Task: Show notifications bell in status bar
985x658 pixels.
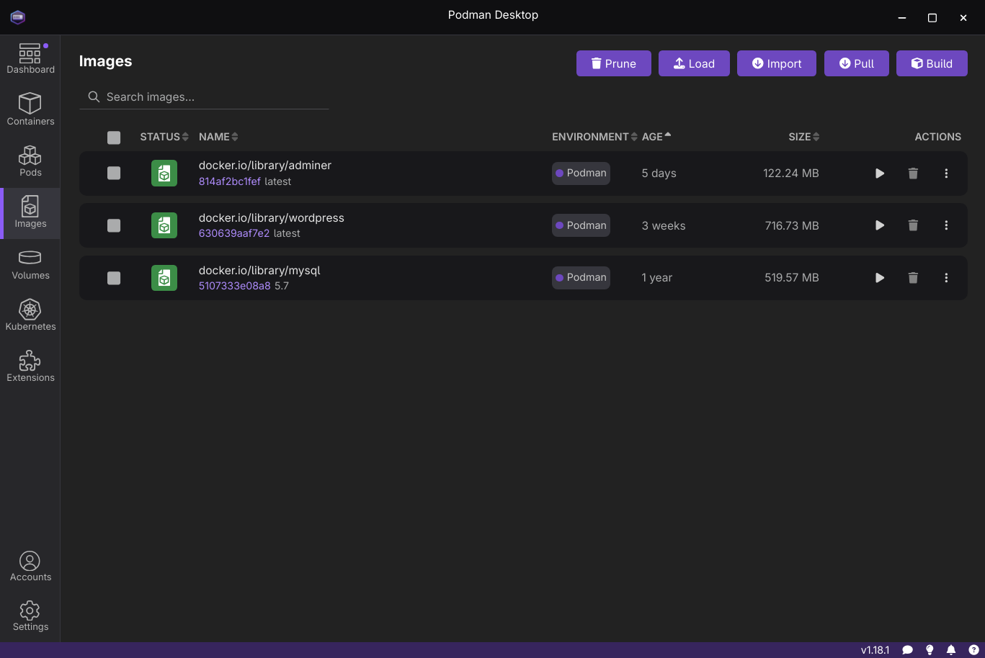Action: pos(951,650)
